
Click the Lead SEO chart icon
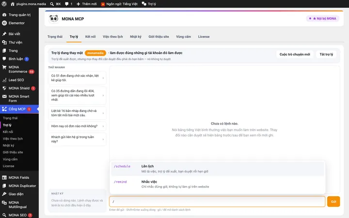pyautogui.click(x=4, y=80)
